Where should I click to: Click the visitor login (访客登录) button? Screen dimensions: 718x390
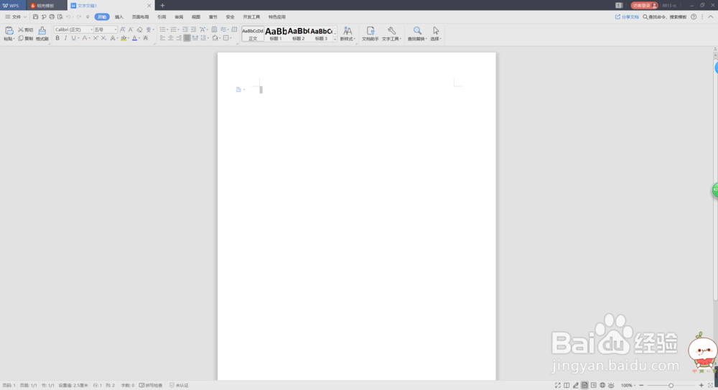[644, 6]
